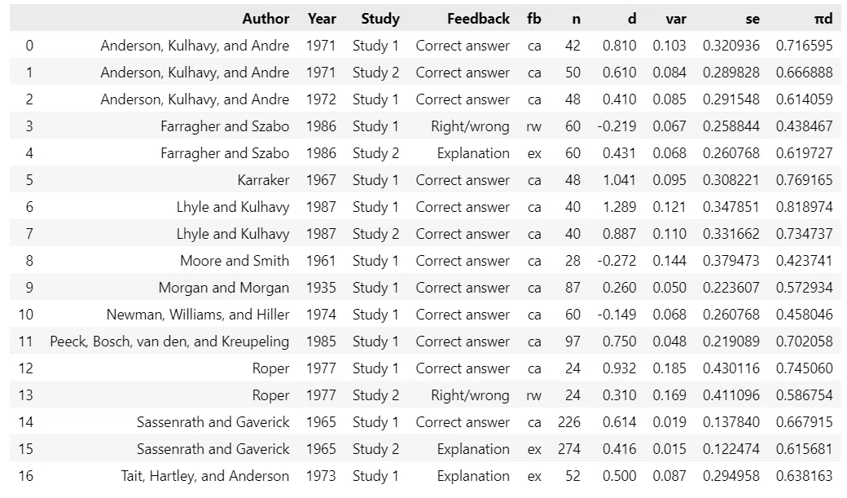The height and width of the screenshot is (498, 847).
Task: Click the Study column header
Action: coord(380,19)
